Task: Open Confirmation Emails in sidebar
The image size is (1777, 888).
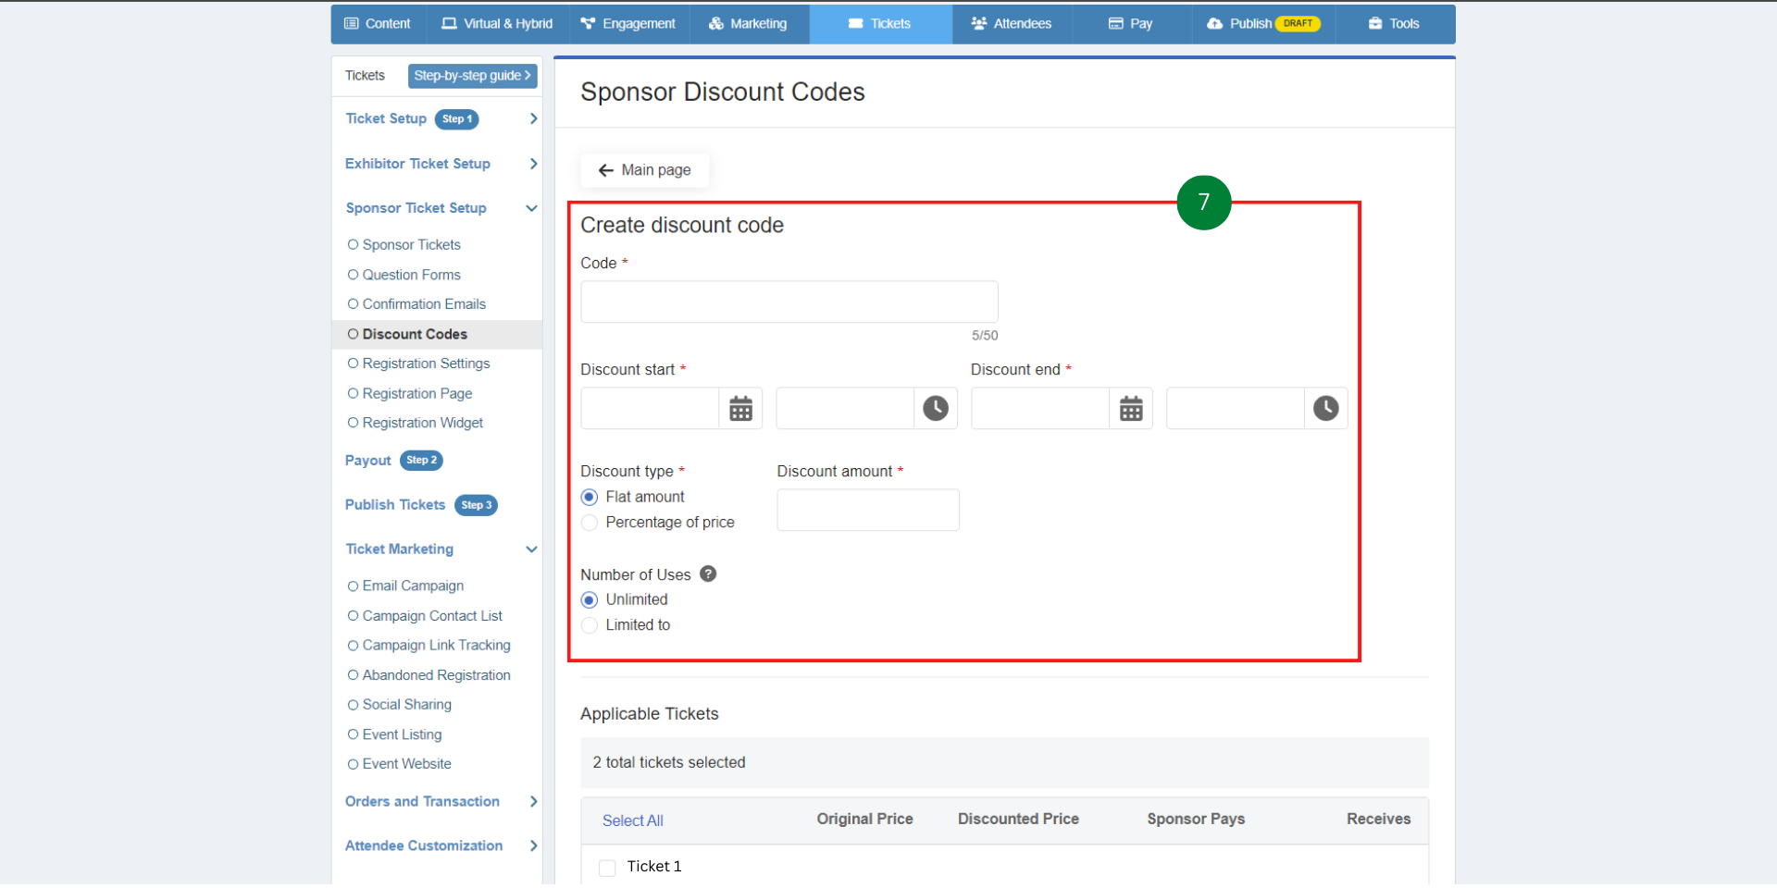Action: point(424,304)
